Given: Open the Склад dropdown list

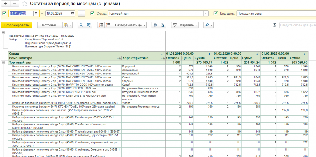Looking at the screenshot, I should pos(206,13).
